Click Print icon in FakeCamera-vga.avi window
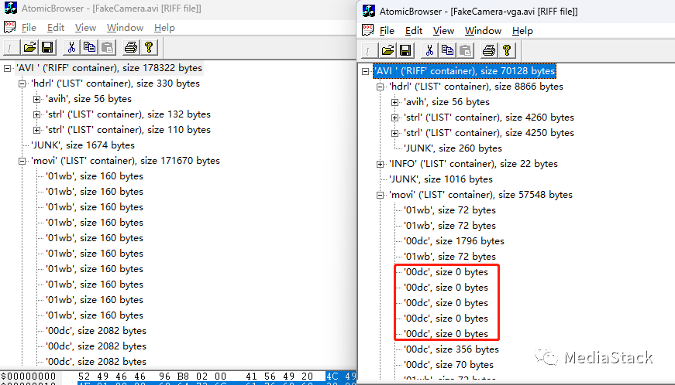Viewport: 675px width, 385px height. coord(488,50)
